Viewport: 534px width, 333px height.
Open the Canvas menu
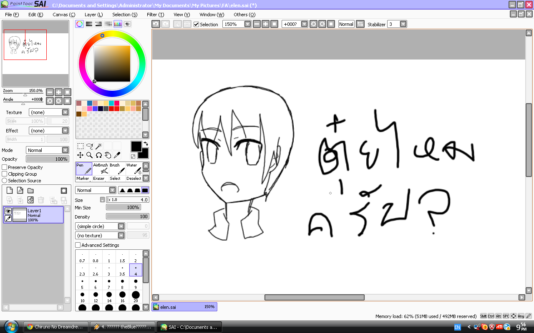coord(64,15)
